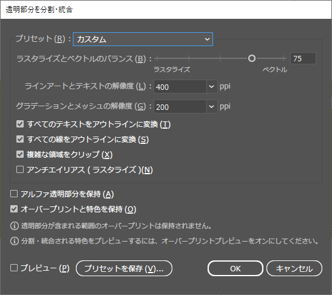Enable the プレビュー checkbox
This screenshot has width=332, height=295.
pos(14,268)
